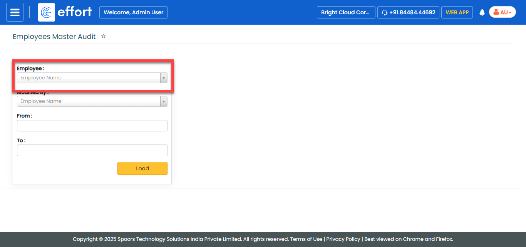The width and height of the screenshot is (526, 247).
Task: Expand the AU account menu caret
Action: 510,13
